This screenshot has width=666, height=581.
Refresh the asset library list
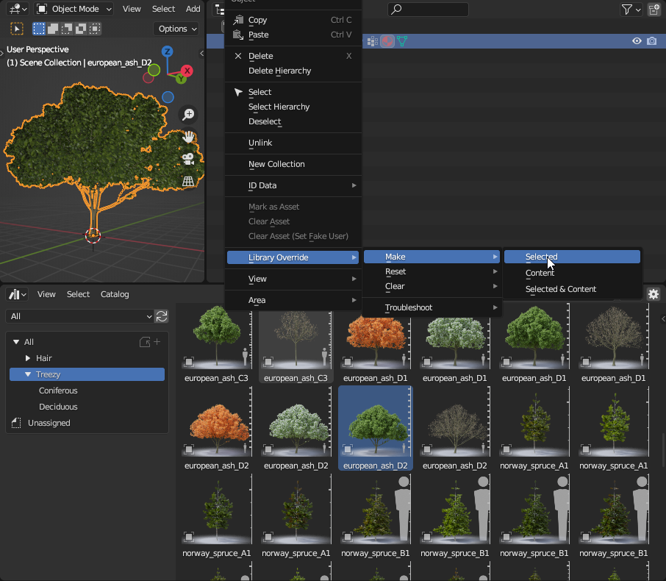tap(162, 316)
